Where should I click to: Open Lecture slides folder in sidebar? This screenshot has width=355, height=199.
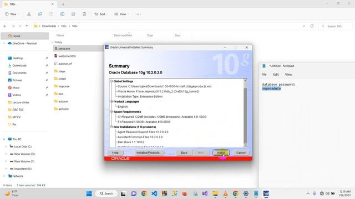tap(21, 102)
